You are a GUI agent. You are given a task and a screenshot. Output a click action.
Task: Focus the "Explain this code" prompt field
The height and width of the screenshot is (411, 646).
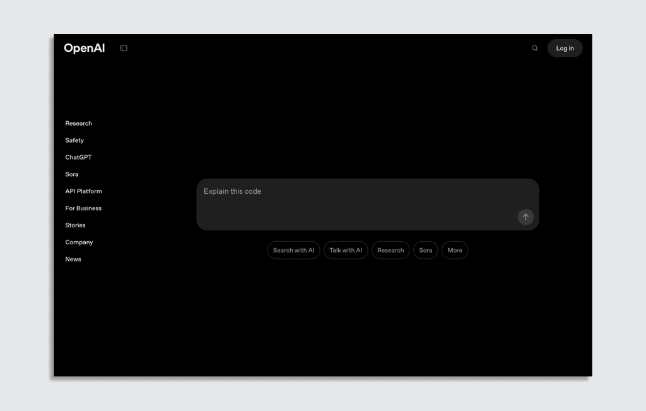353,196
